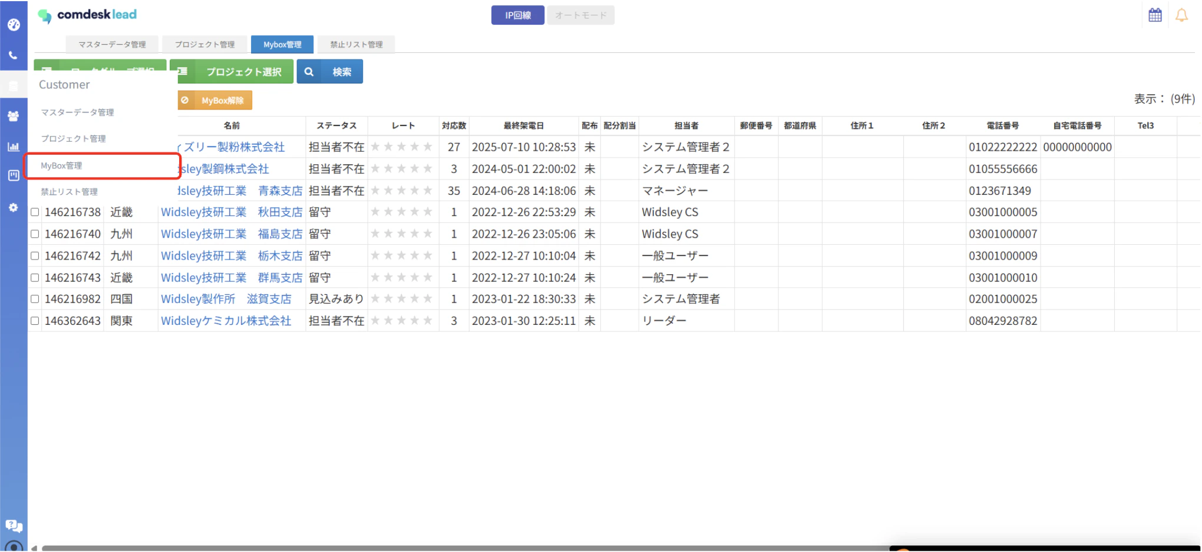1202x552 pixels.
Task: Switch to the 禁止リスト管理 top tab
Action: (356, 44)
